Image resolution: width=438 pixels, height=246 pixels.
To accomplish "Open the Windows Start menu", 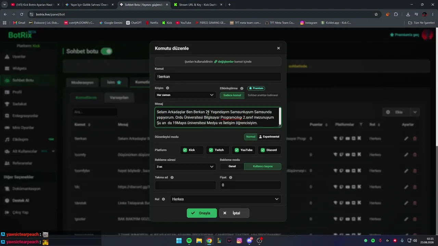I will 179,241.
